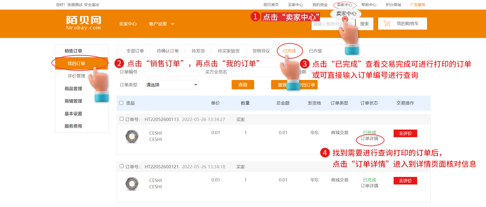486x207 pixels.
Task: Expand 商品管理 in the sidebar
Action: click(x=73, y=89)
